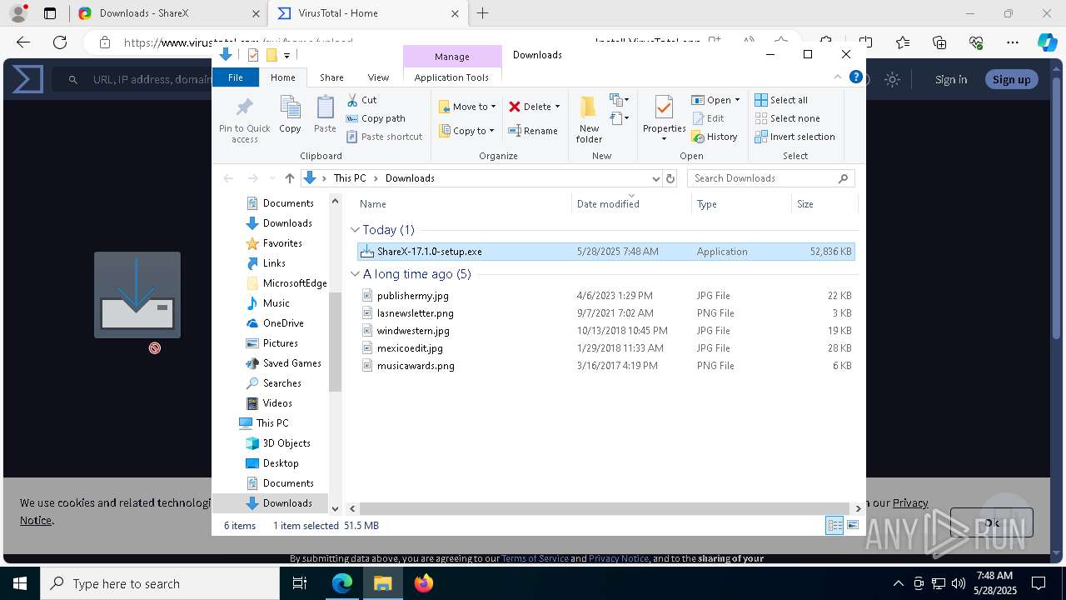The height and width of the screenshot is (600, 1066).
Task: Open the Application Tools tab
Action: click(x=451, y=77)
